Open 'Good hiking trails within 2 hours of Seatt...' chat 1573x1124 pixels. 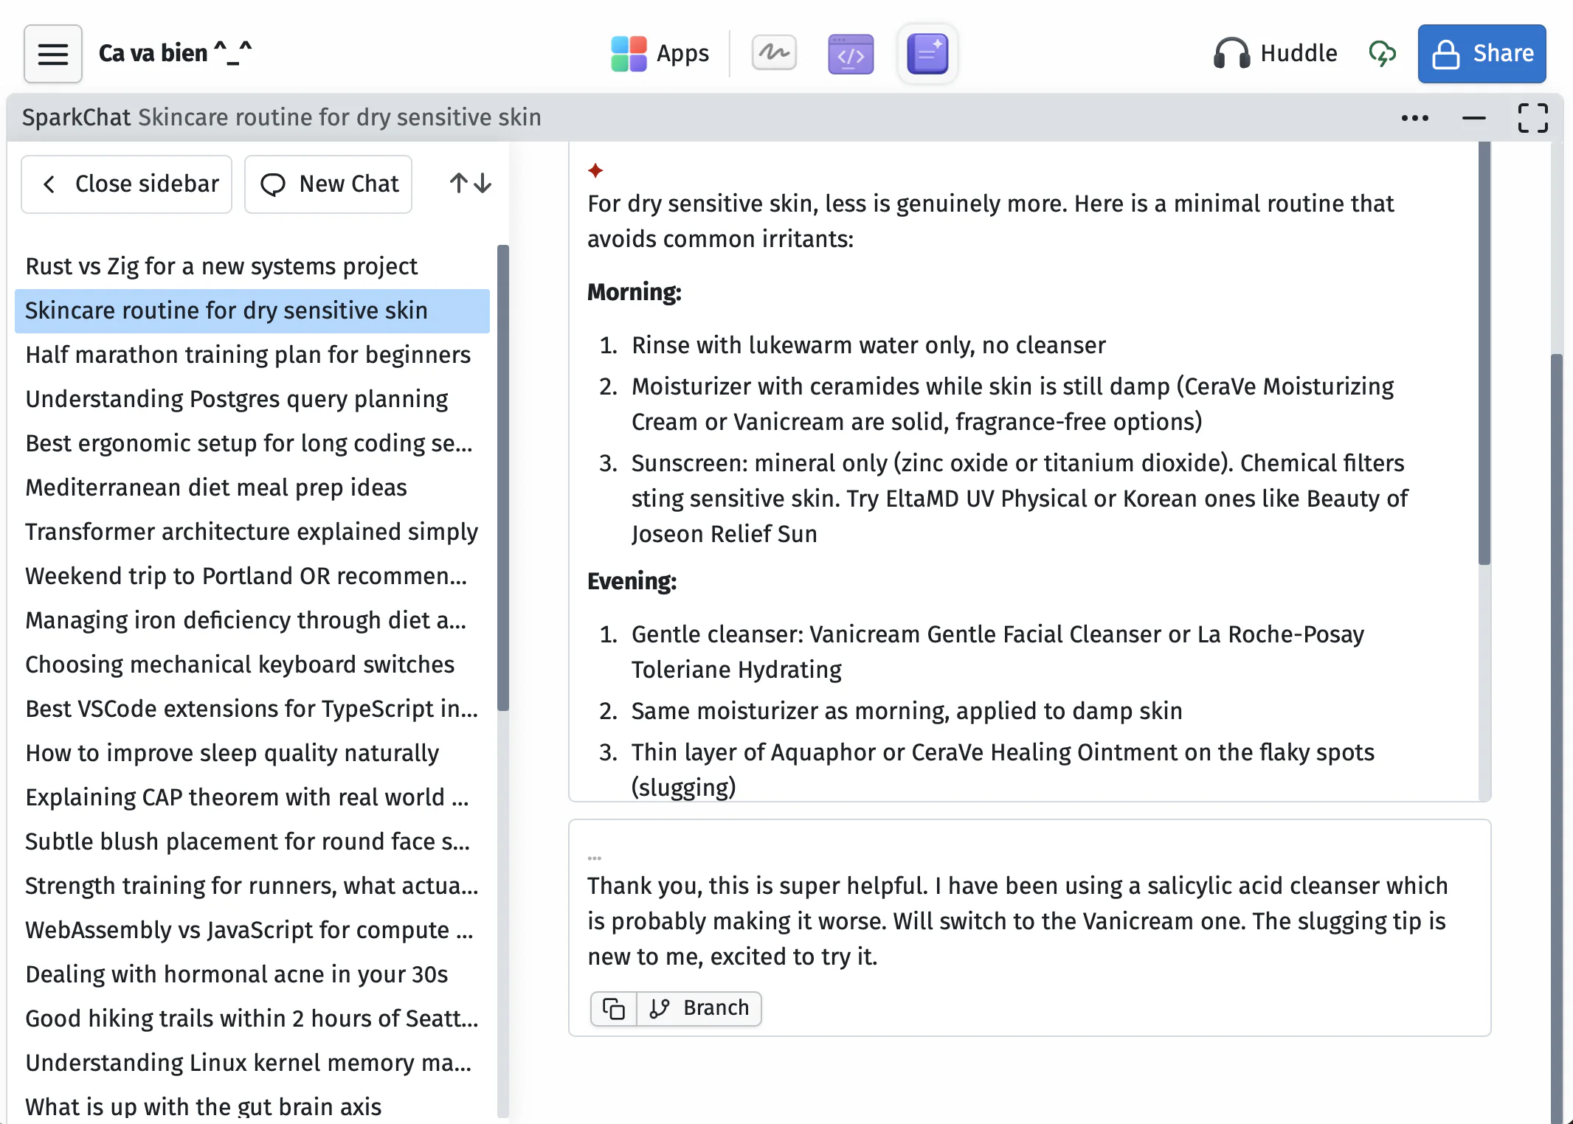click(252, 1019)
